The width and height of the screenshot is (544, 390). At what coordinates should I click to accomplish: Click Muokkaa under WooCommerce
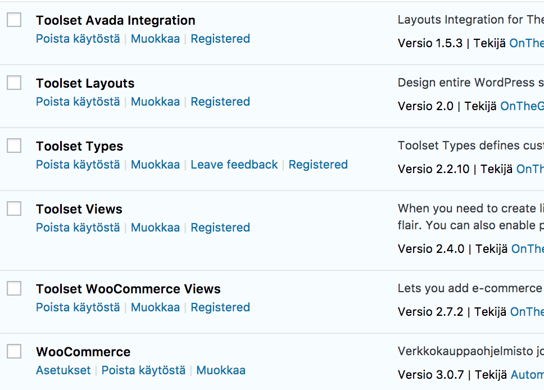click(221, 370)
